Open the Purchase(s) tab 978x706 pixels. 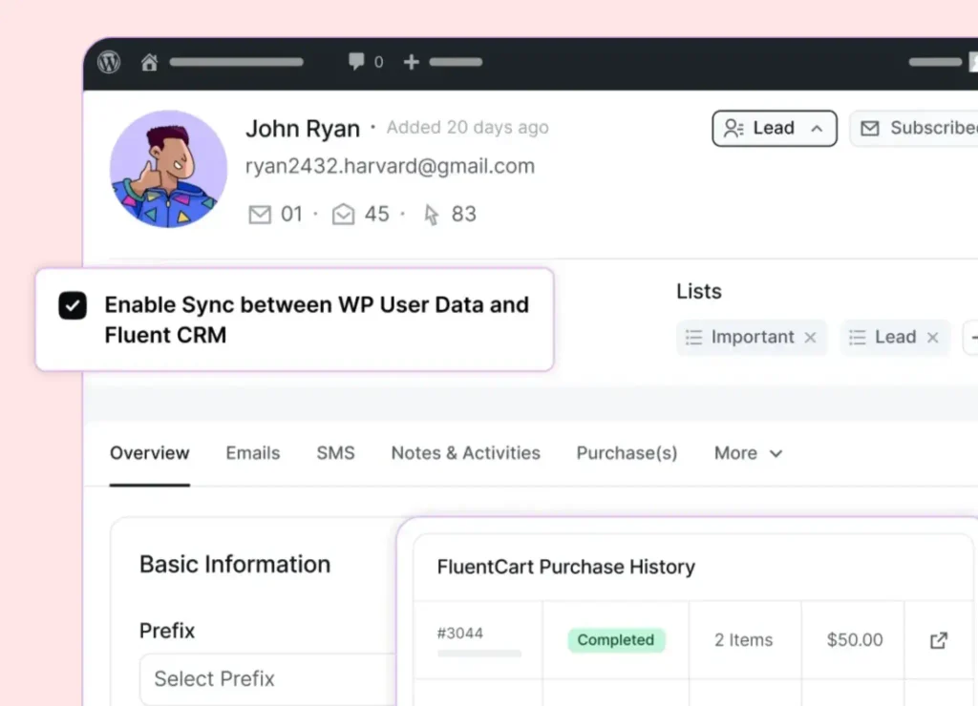[627, 453]
